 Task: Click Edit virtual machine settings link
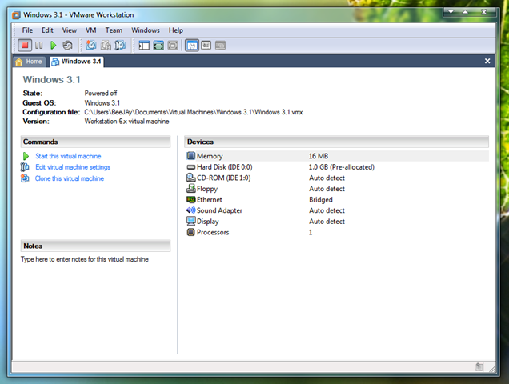point(73,167)
